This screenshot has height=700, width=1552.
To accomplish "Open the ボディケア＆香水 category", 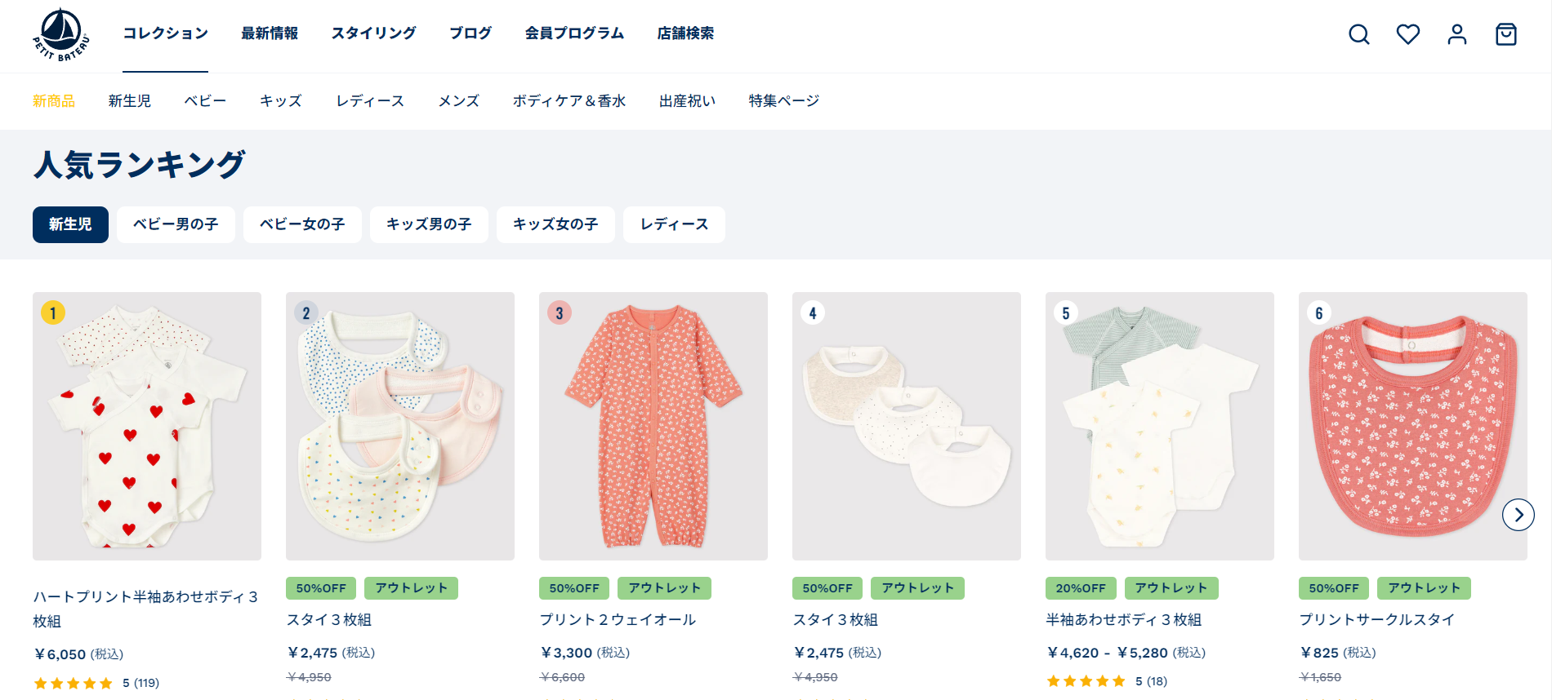I will click(569, 101).
